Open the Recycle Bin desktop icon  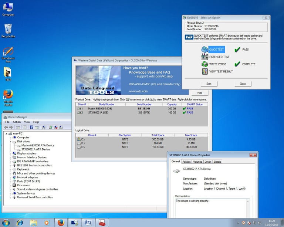click(8, 31)
